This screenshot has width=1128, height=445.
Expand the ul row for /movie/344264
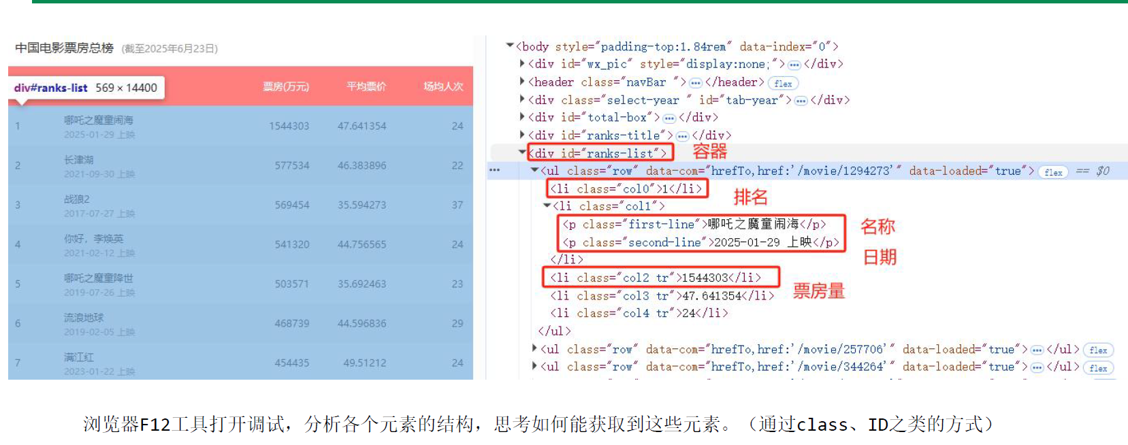pos(534,366)
